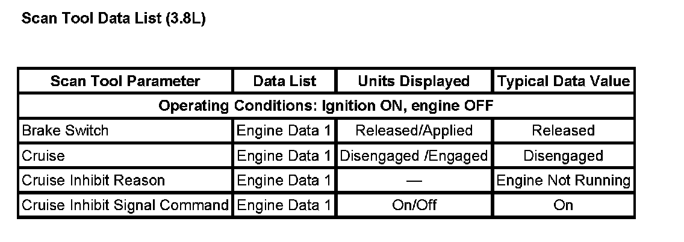Click the "On" typical value cell
This screenshot has width=684, height=242.
click(564, 205)
